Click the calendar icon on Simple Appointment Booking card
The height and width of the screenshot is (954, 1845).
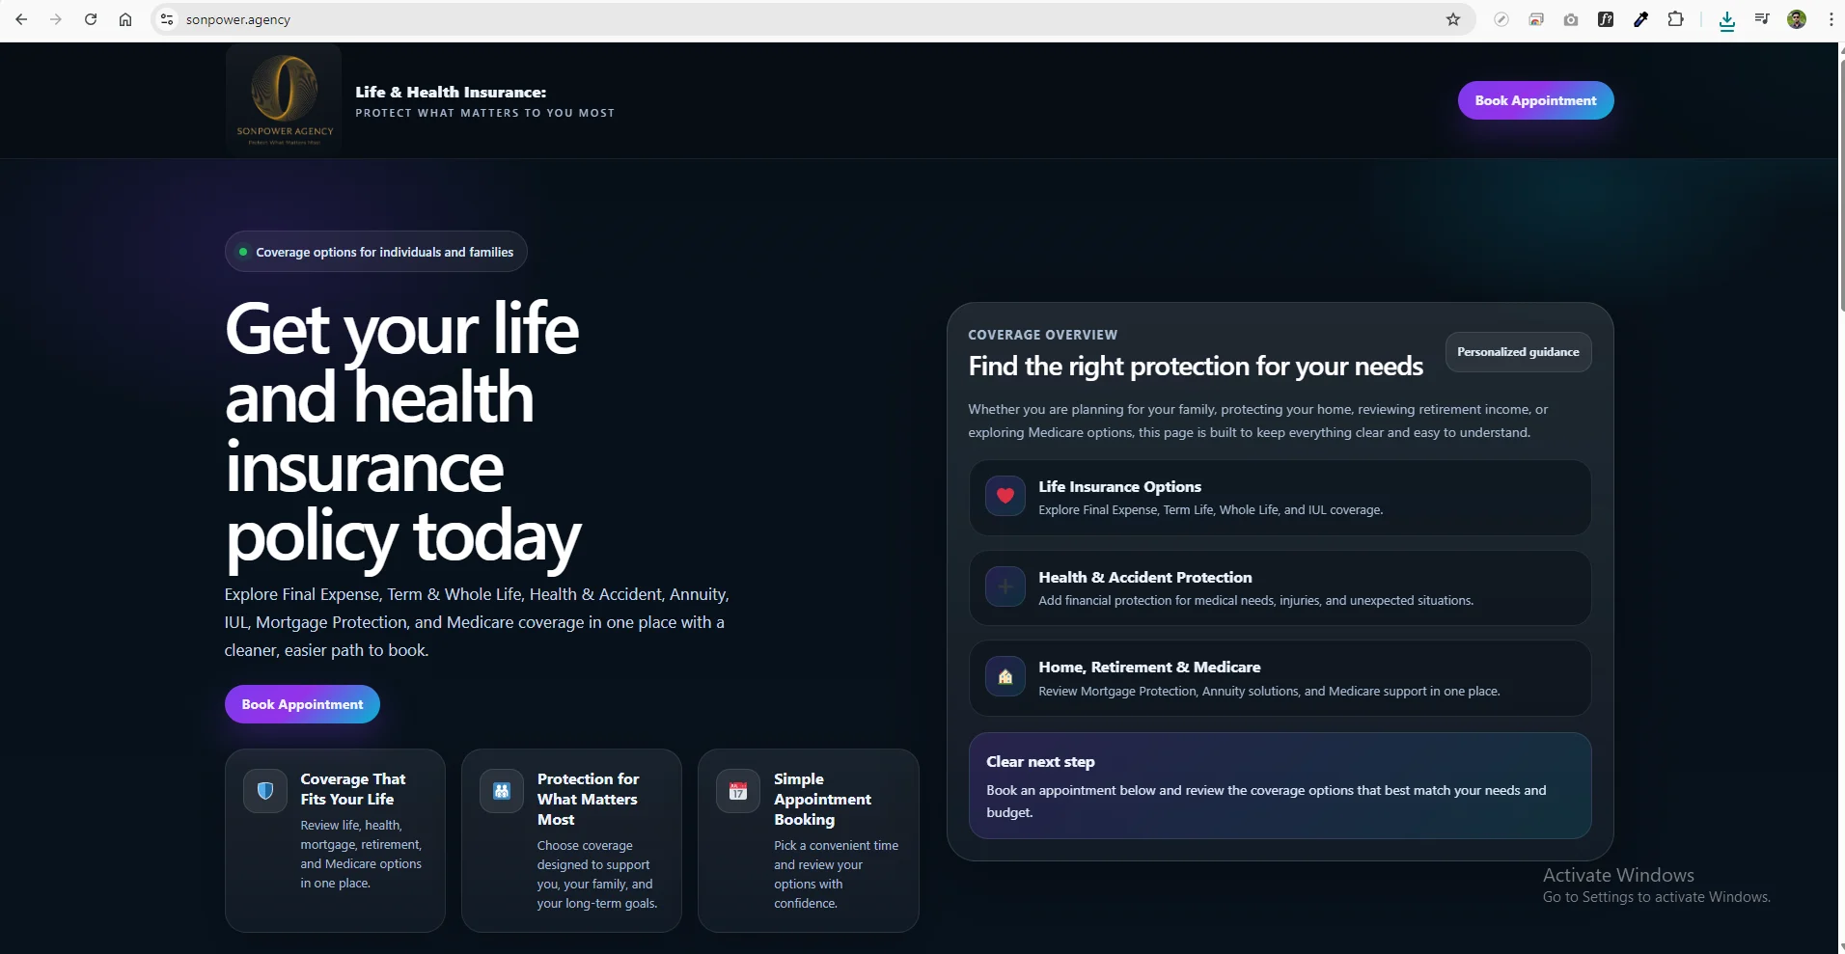point(738,791)
